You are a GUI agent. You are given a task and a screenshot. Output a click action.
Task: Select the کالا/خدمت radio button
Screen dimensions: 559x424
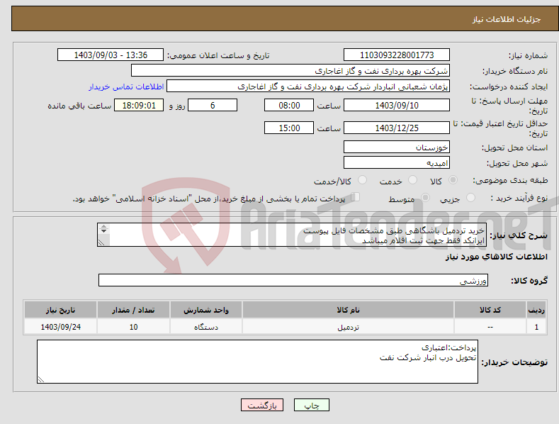coord(362,180)
